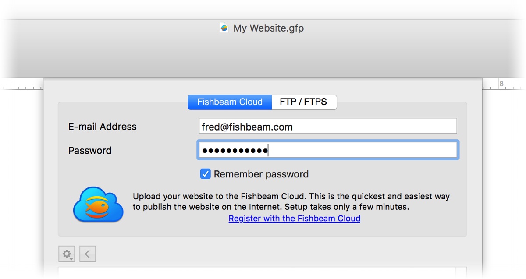This screenshot has height=279, width=526.
Task: Click the Password label
Action: [90, 150]
